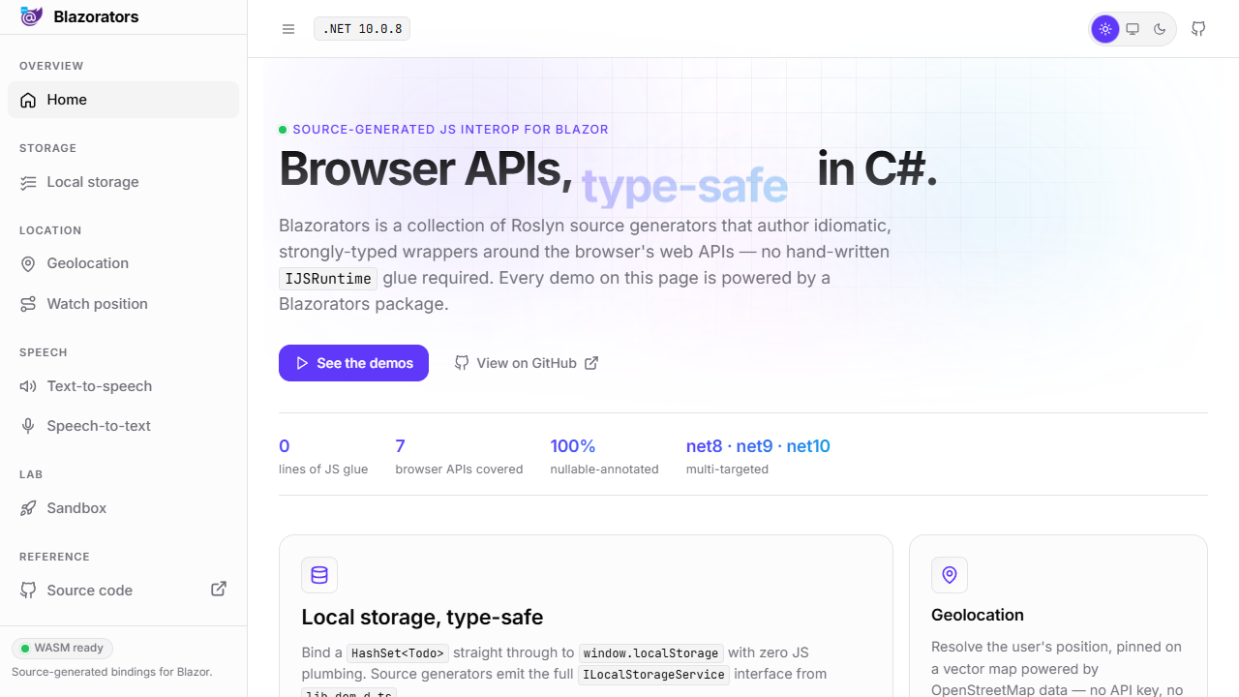Click the Local storage list icon
This screenshot has width=1239, height=697.
(x=28, y=182)
